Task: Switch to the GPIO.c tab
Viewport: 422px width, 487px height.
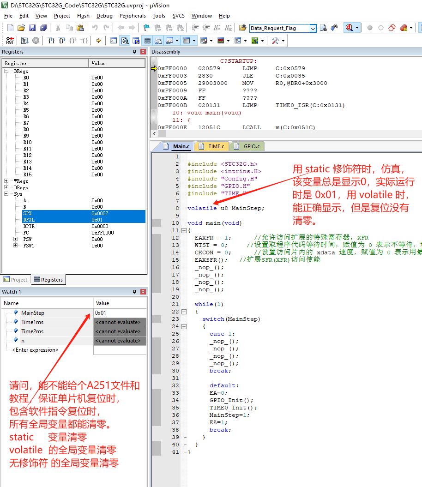Action: click(x=247, y=146)
